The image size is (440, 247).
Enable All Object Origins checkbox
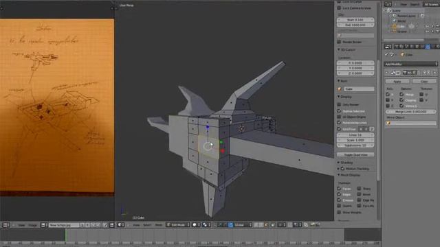(x=339, y=117)
